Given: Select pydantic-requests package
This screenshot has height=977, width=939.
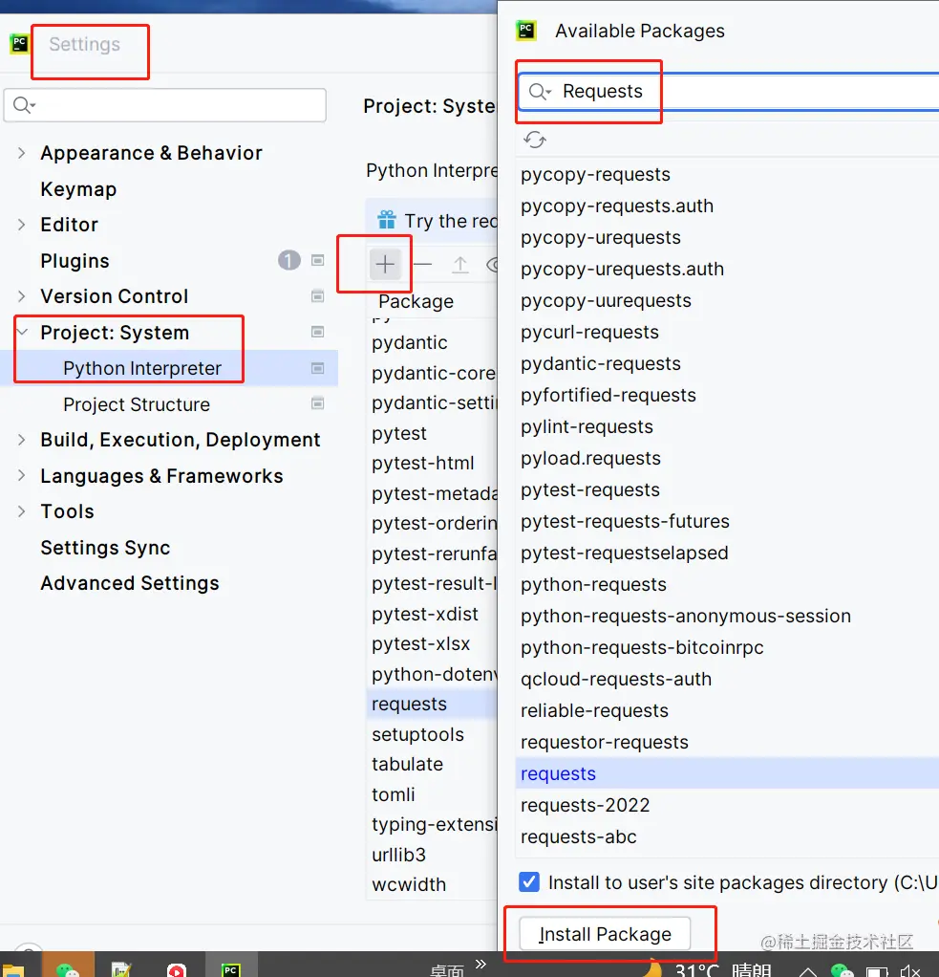Looking at the screenshot, I should tap(600, 363).
